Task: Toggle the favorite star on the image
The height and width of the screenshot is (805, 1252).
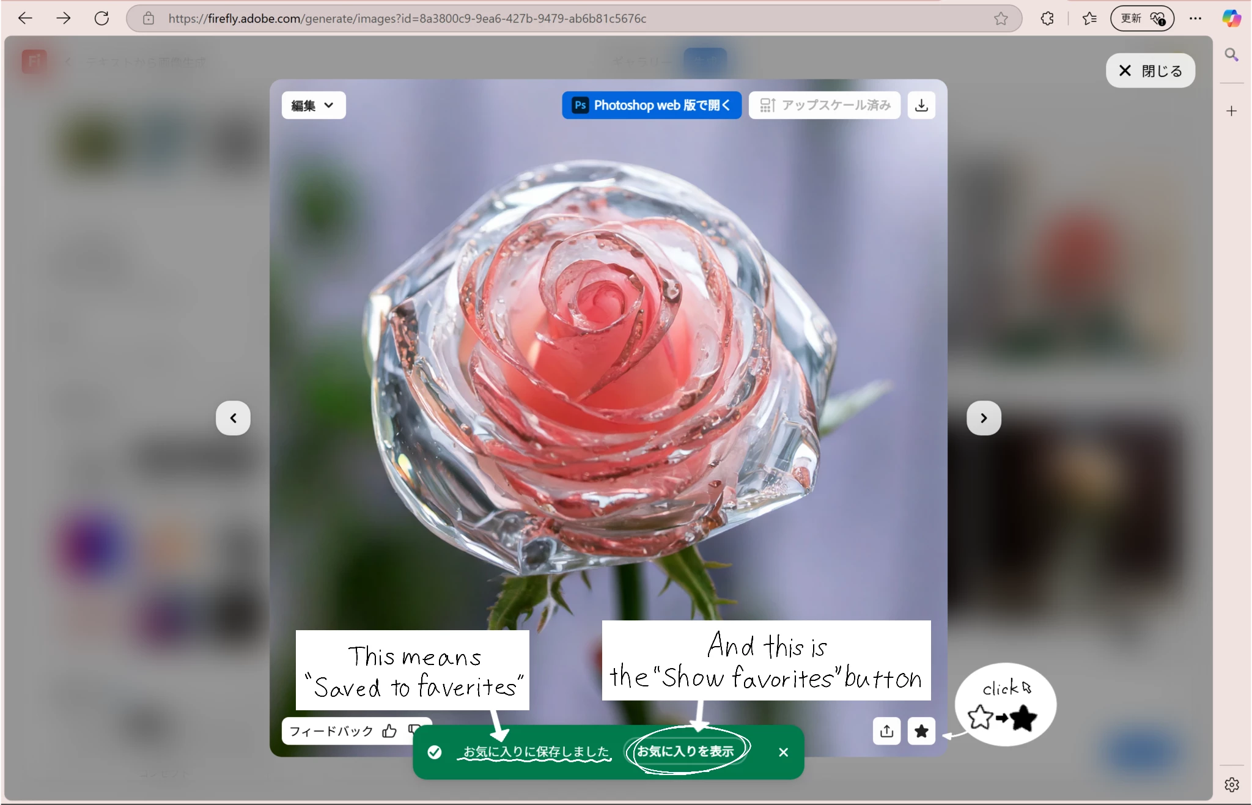Action: coord(921,731)
